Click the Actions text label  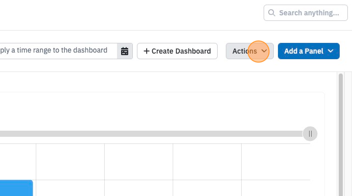point(245,51)
